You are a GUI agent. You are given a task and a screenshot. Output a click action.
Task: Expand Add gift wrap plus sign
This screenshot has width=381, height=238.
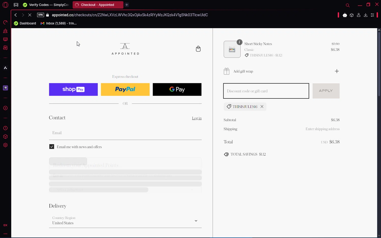(337, 71)
